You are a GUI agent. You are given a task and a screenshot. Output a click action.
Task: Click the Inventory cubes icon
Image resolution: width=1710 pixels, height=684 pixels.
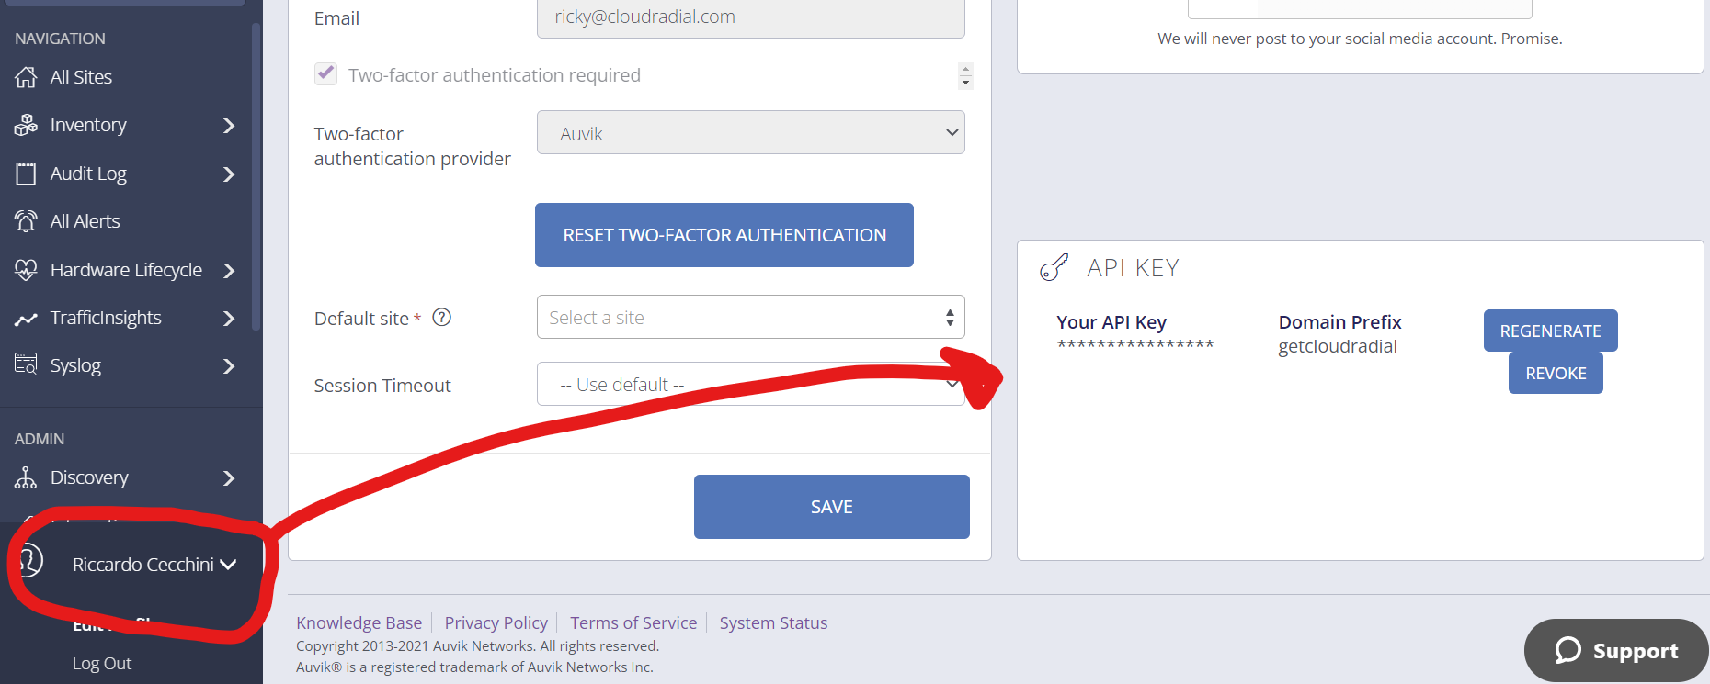coord(26,125)
